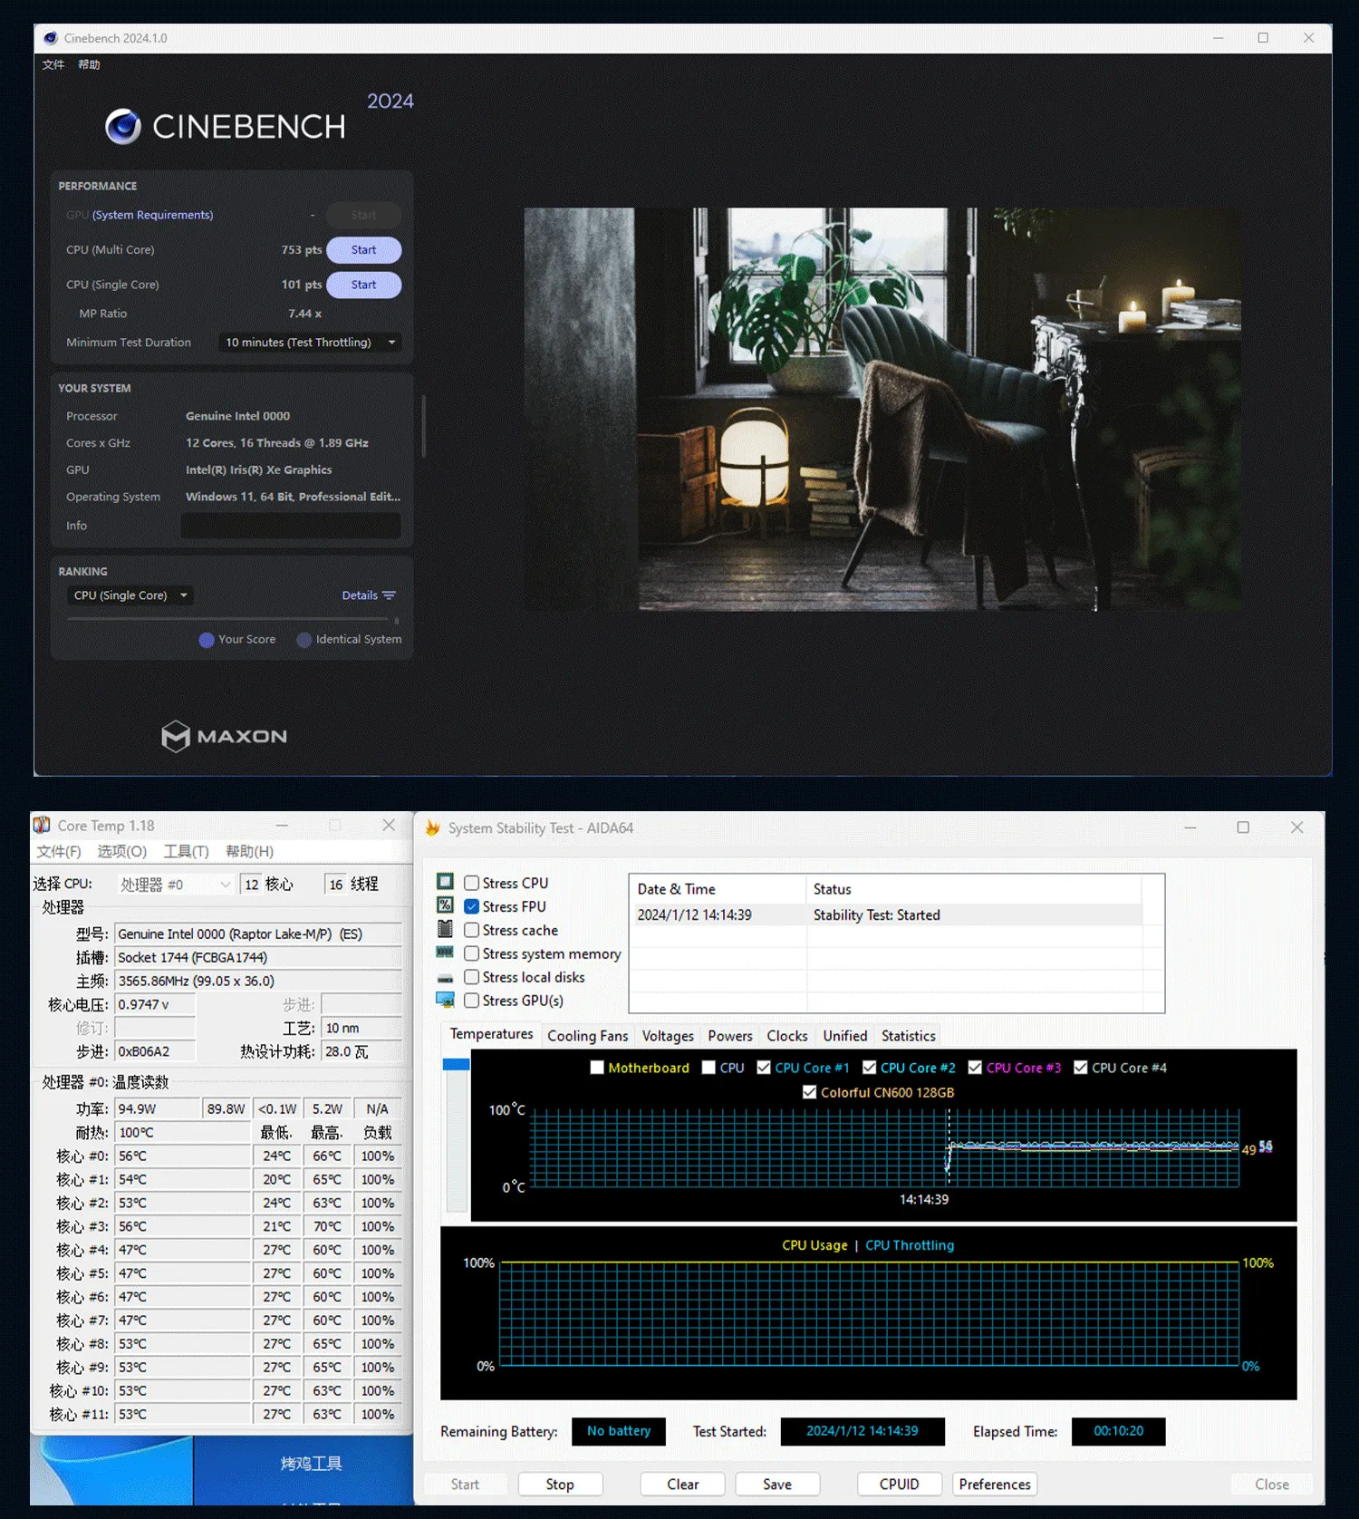Click the Stress cache memory icon
The image size is (1359, 1519).
click(445, 929)
